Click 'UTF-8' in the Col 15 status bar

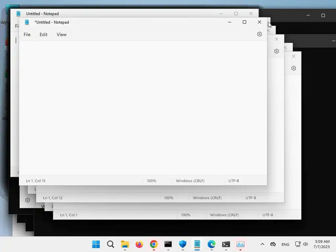click(x=234, y=181)
